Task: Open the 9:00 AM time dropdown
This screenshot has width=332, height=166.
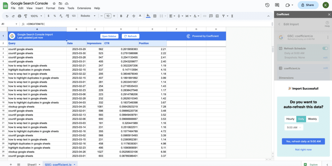Action: tap(294, 127)
